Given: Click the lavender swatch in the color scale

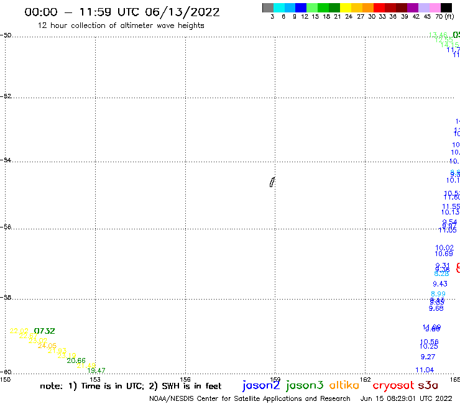Looking at the screenshot, I should pyautogui.click(x=423, y=8).
